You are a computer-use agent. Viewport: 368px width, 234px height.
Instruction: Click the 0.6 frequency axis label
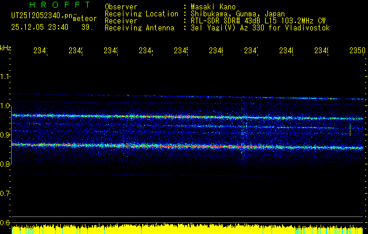tap(5, 222)
